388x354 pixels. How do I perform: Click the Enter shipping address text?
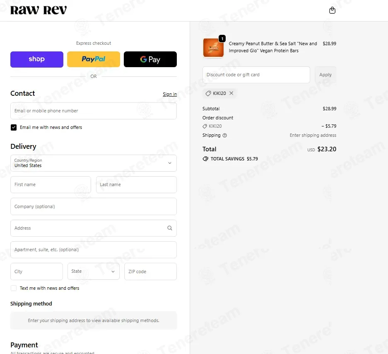point(313,135)
